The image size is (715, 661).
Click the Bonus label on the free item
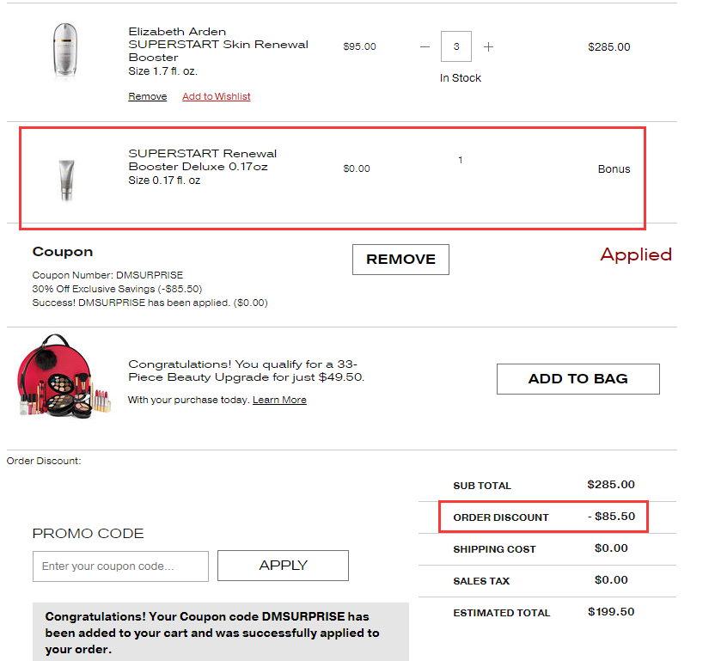[x=614, y=169]
